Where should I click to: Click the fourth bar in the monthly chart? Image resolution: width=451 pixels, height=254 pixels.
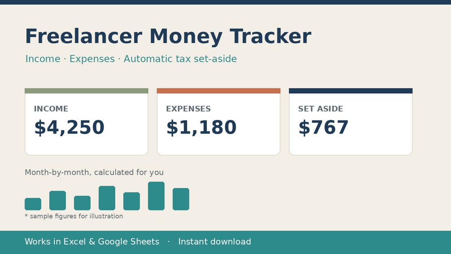coord(107,198)
